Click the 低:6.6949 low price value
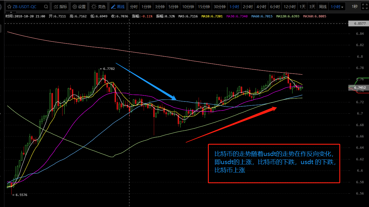369x207 pixels. 99,16
